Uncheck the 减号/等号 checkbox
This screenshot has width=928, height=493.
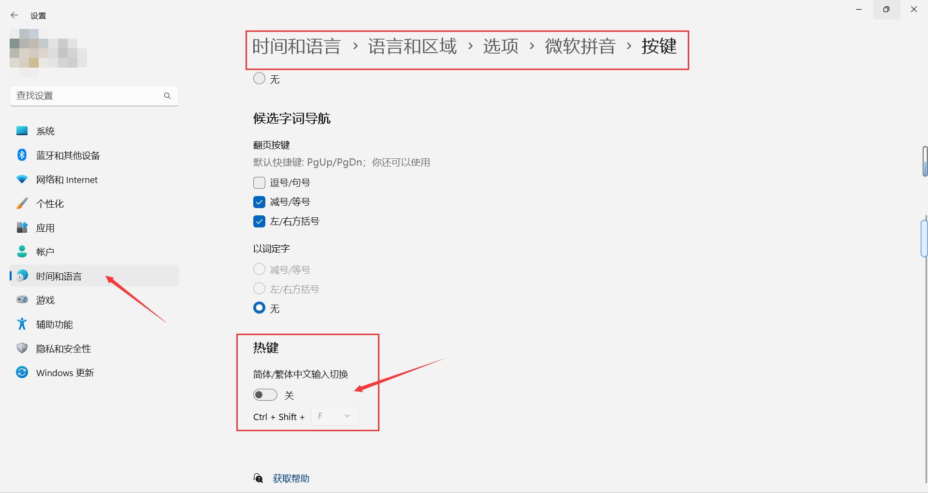tap(259, 202)
